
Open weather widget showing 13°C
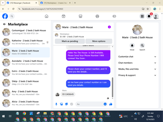(123, 116)
